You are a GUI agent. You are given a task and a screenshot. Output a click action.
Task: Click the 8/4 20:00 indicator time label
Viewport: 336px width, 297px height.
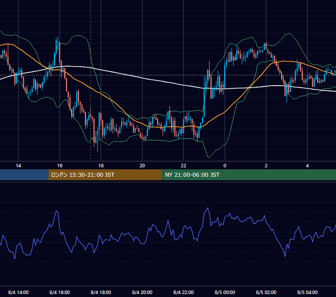coord(142,292)
